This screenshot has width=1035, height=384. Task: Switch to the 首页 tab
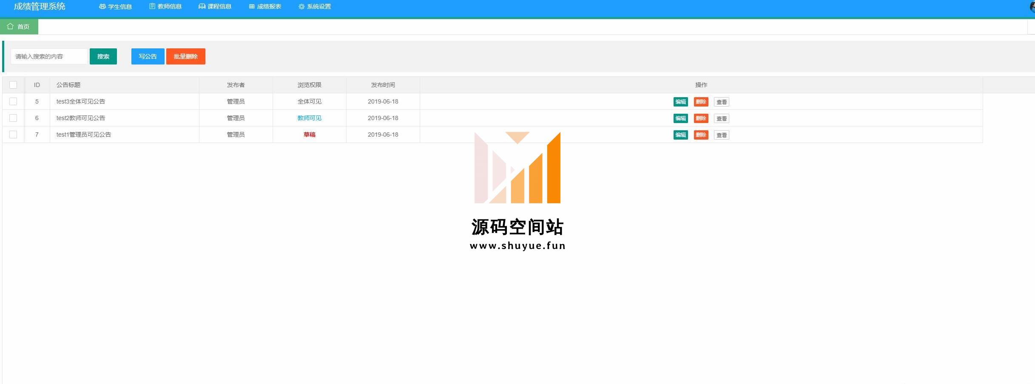pyautogui.click(x=19, y=27)
